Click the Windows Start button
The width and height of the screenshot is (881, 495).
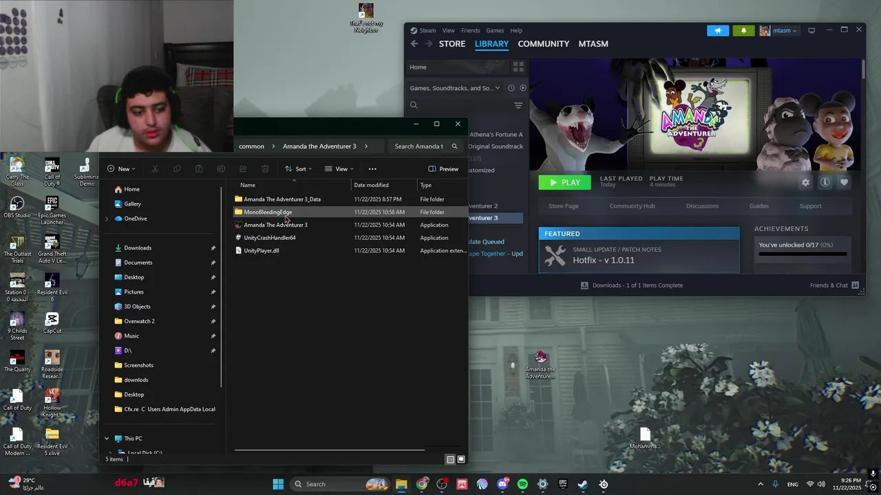(278, 484)
